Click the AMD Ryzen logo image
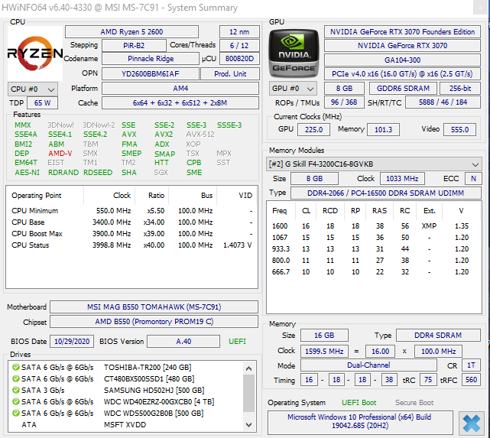 pyautogui.click(x=35, y=54)
